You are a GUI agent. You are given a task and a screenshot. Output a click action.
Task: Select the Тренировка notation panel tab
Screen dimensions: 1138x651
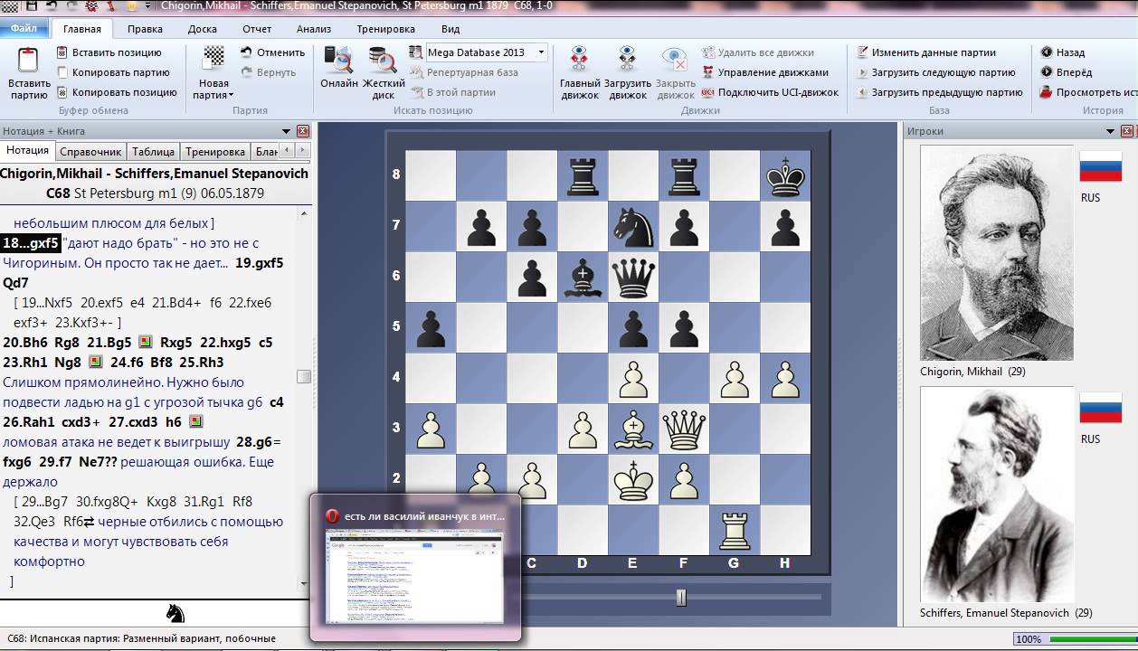pyautogui.click(x=215, y=151)
